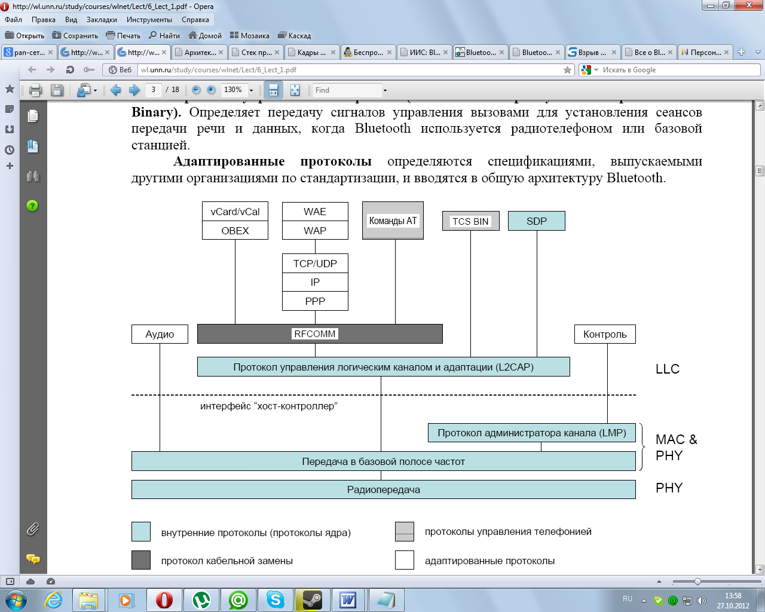Image resolution: width=765 pixels, height=612 pixels.
Task: Open the Правка menu
Action: (44, 20)
